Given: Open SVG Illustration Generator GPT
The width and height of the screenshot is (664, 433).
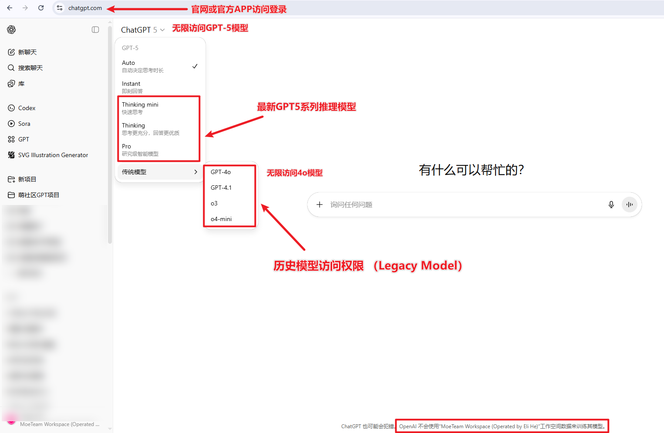Looking at the screenshot, I should click(54, 155).
